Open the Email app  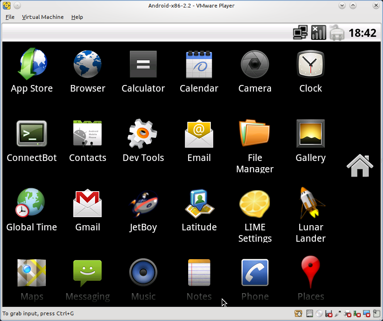[199, 141]
